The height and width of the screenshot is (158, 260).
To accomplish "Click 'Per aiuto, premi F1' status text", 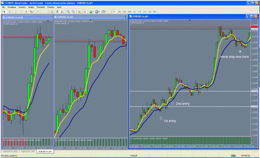I will [9, 155].
